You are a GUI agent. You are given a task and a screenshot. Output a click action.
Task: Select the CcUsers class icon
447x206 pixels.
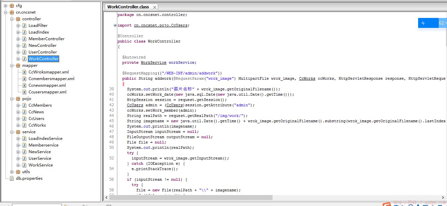click(x=24, y=119)
